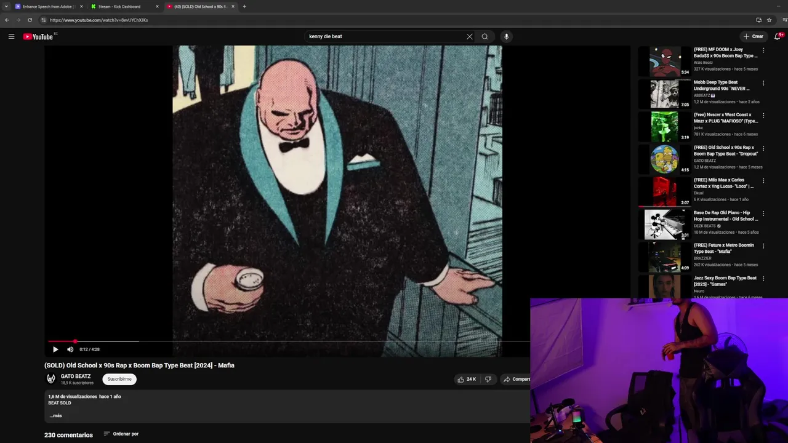Open options menu for MF DOOM x Joey Bada$$ video

point(763,50)
